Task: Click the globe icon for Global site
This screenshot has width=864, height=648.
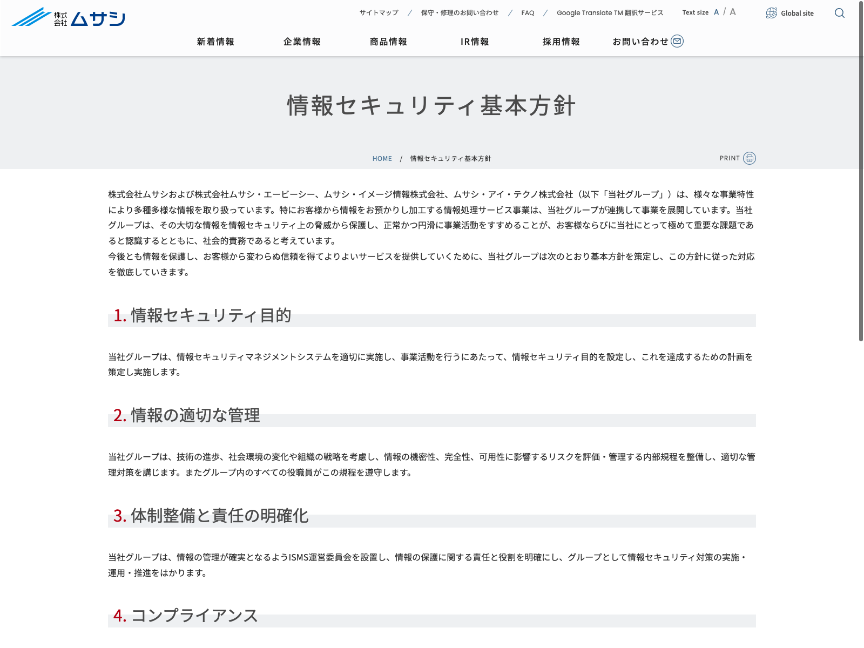Action: [772, 13]
